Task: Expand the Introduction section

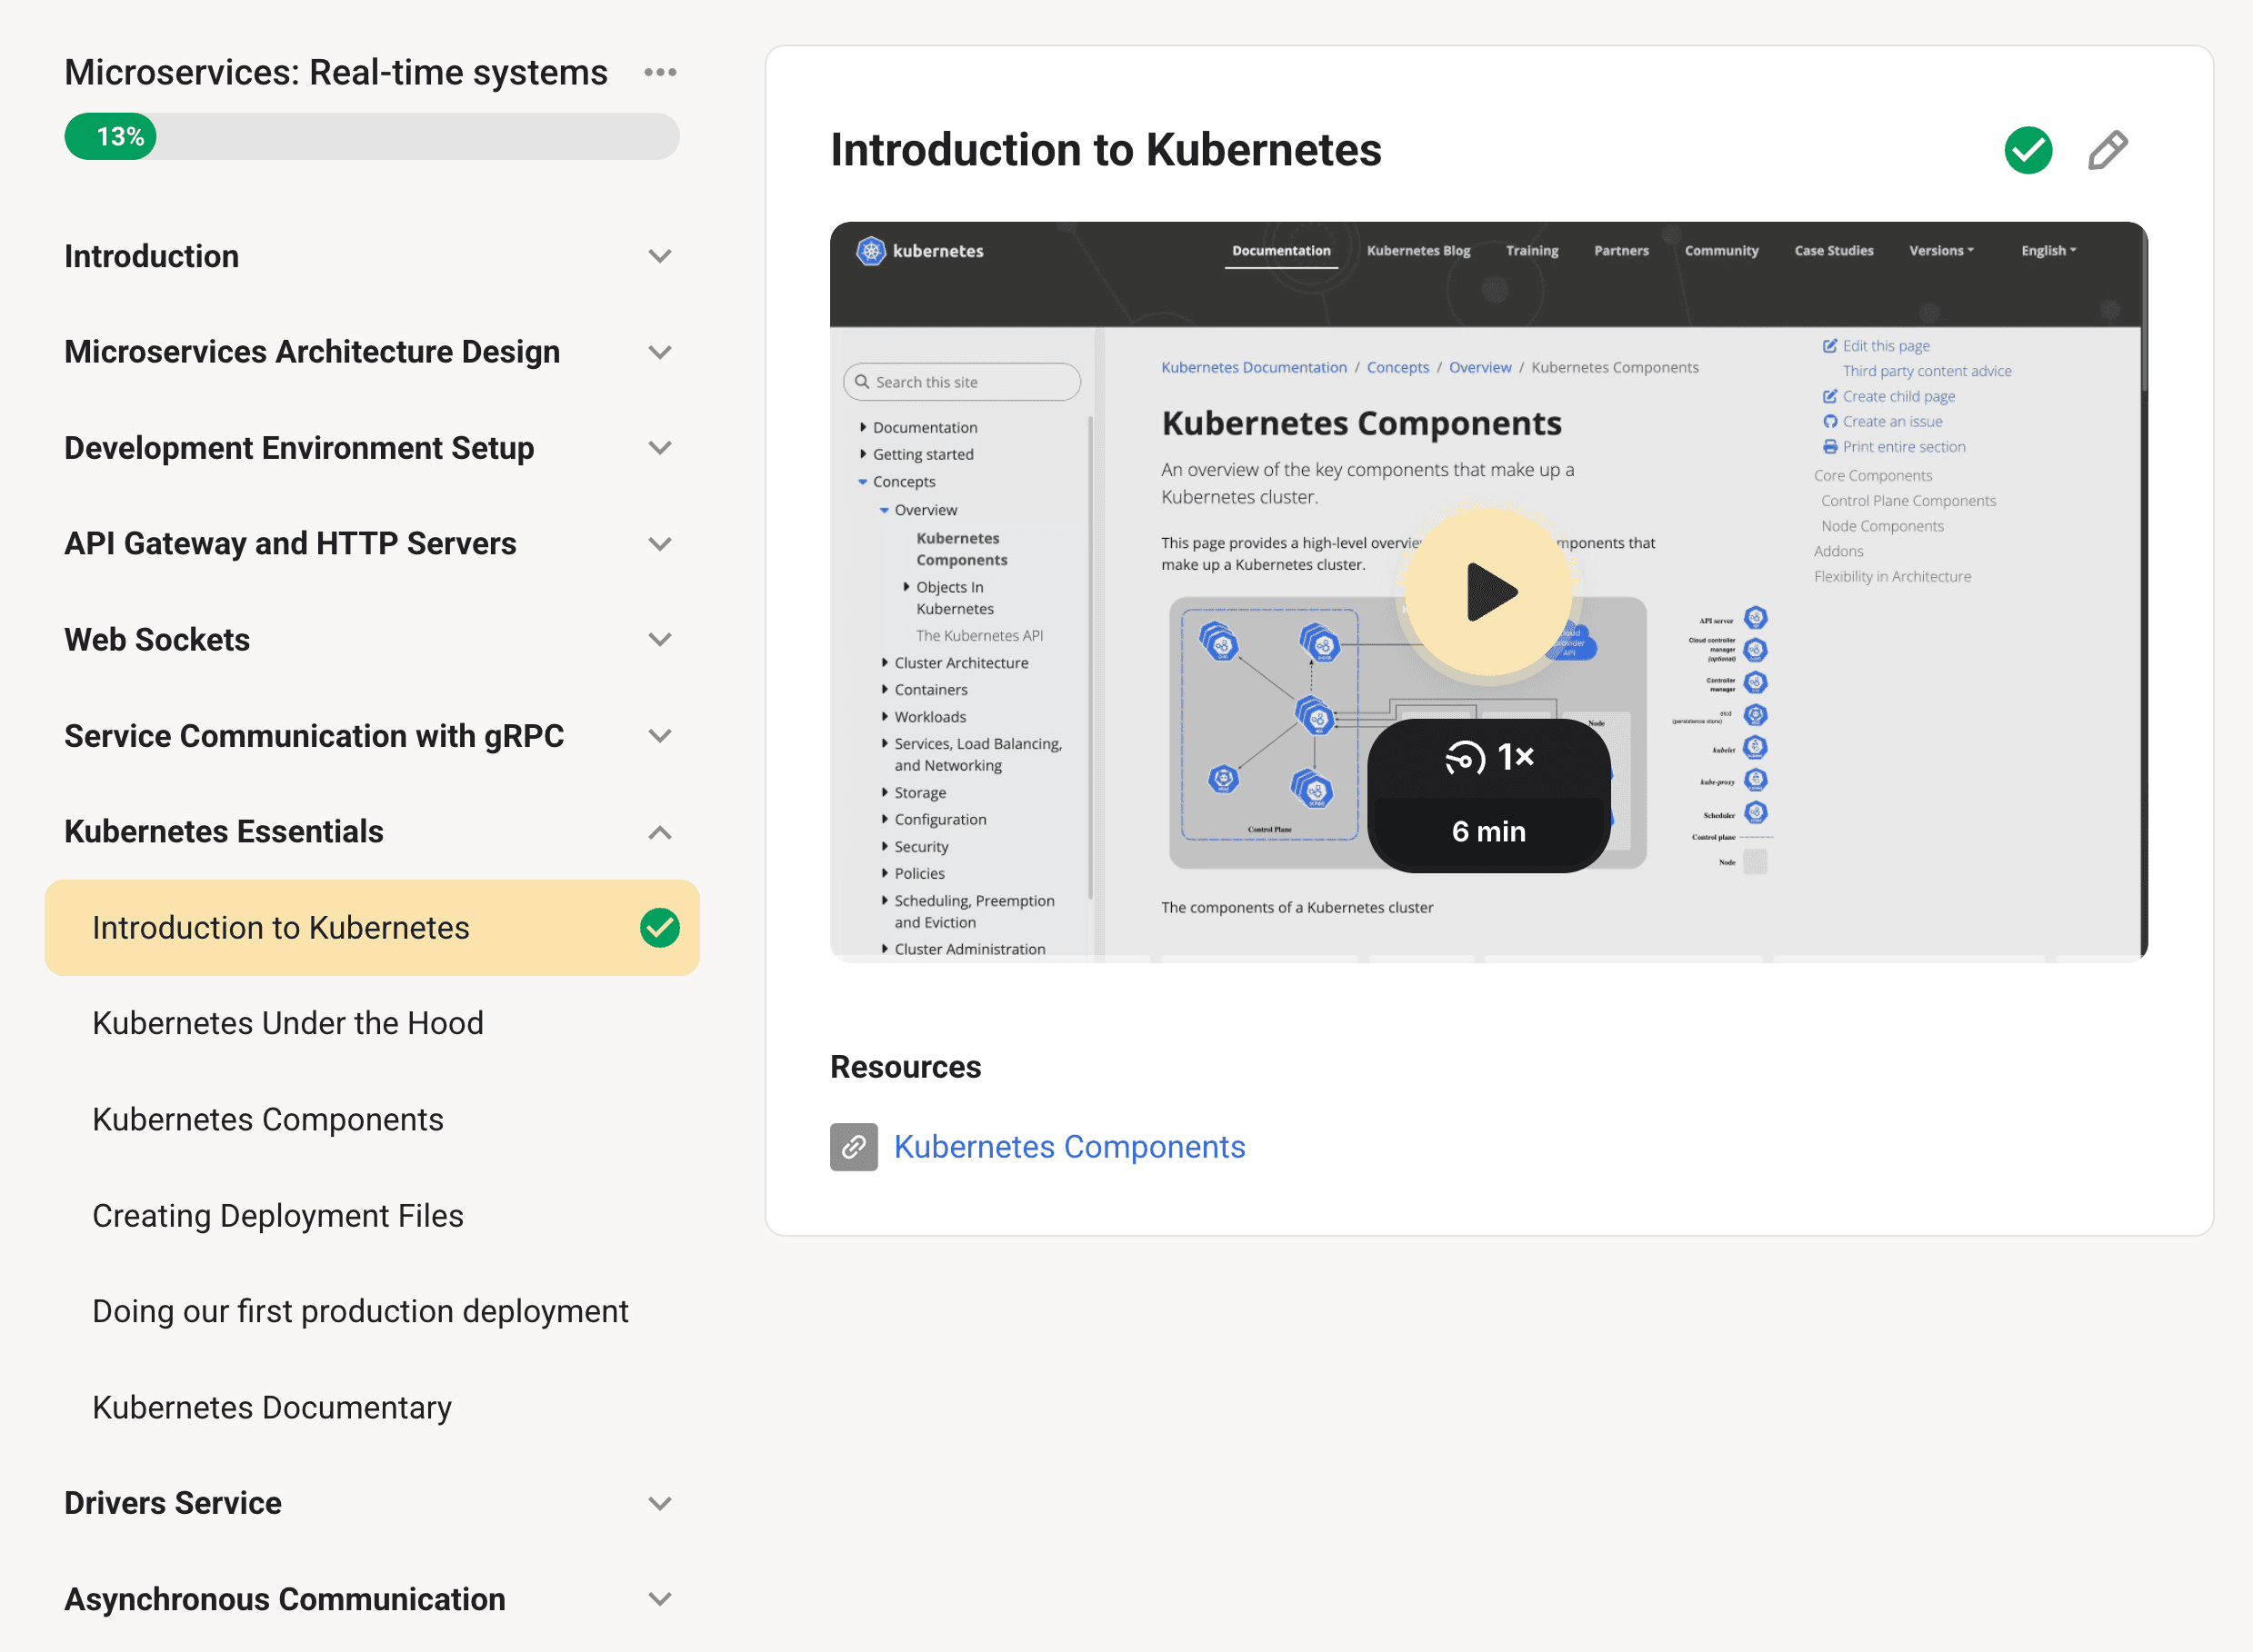Action: pyautogui.click(x=659, y=257)
